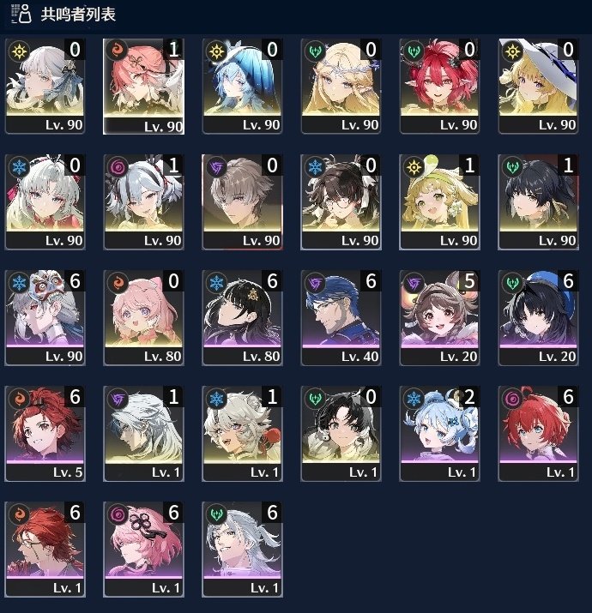This screenshot has width=592, height=613.
Task: Click Glacio icon on light-blue haired Lv. 1 card
Action: click(x=414, y=399)
